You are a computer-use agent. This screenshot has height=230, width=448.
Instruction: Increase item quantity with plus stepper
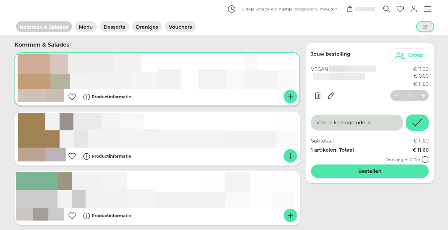click(423, 96)
